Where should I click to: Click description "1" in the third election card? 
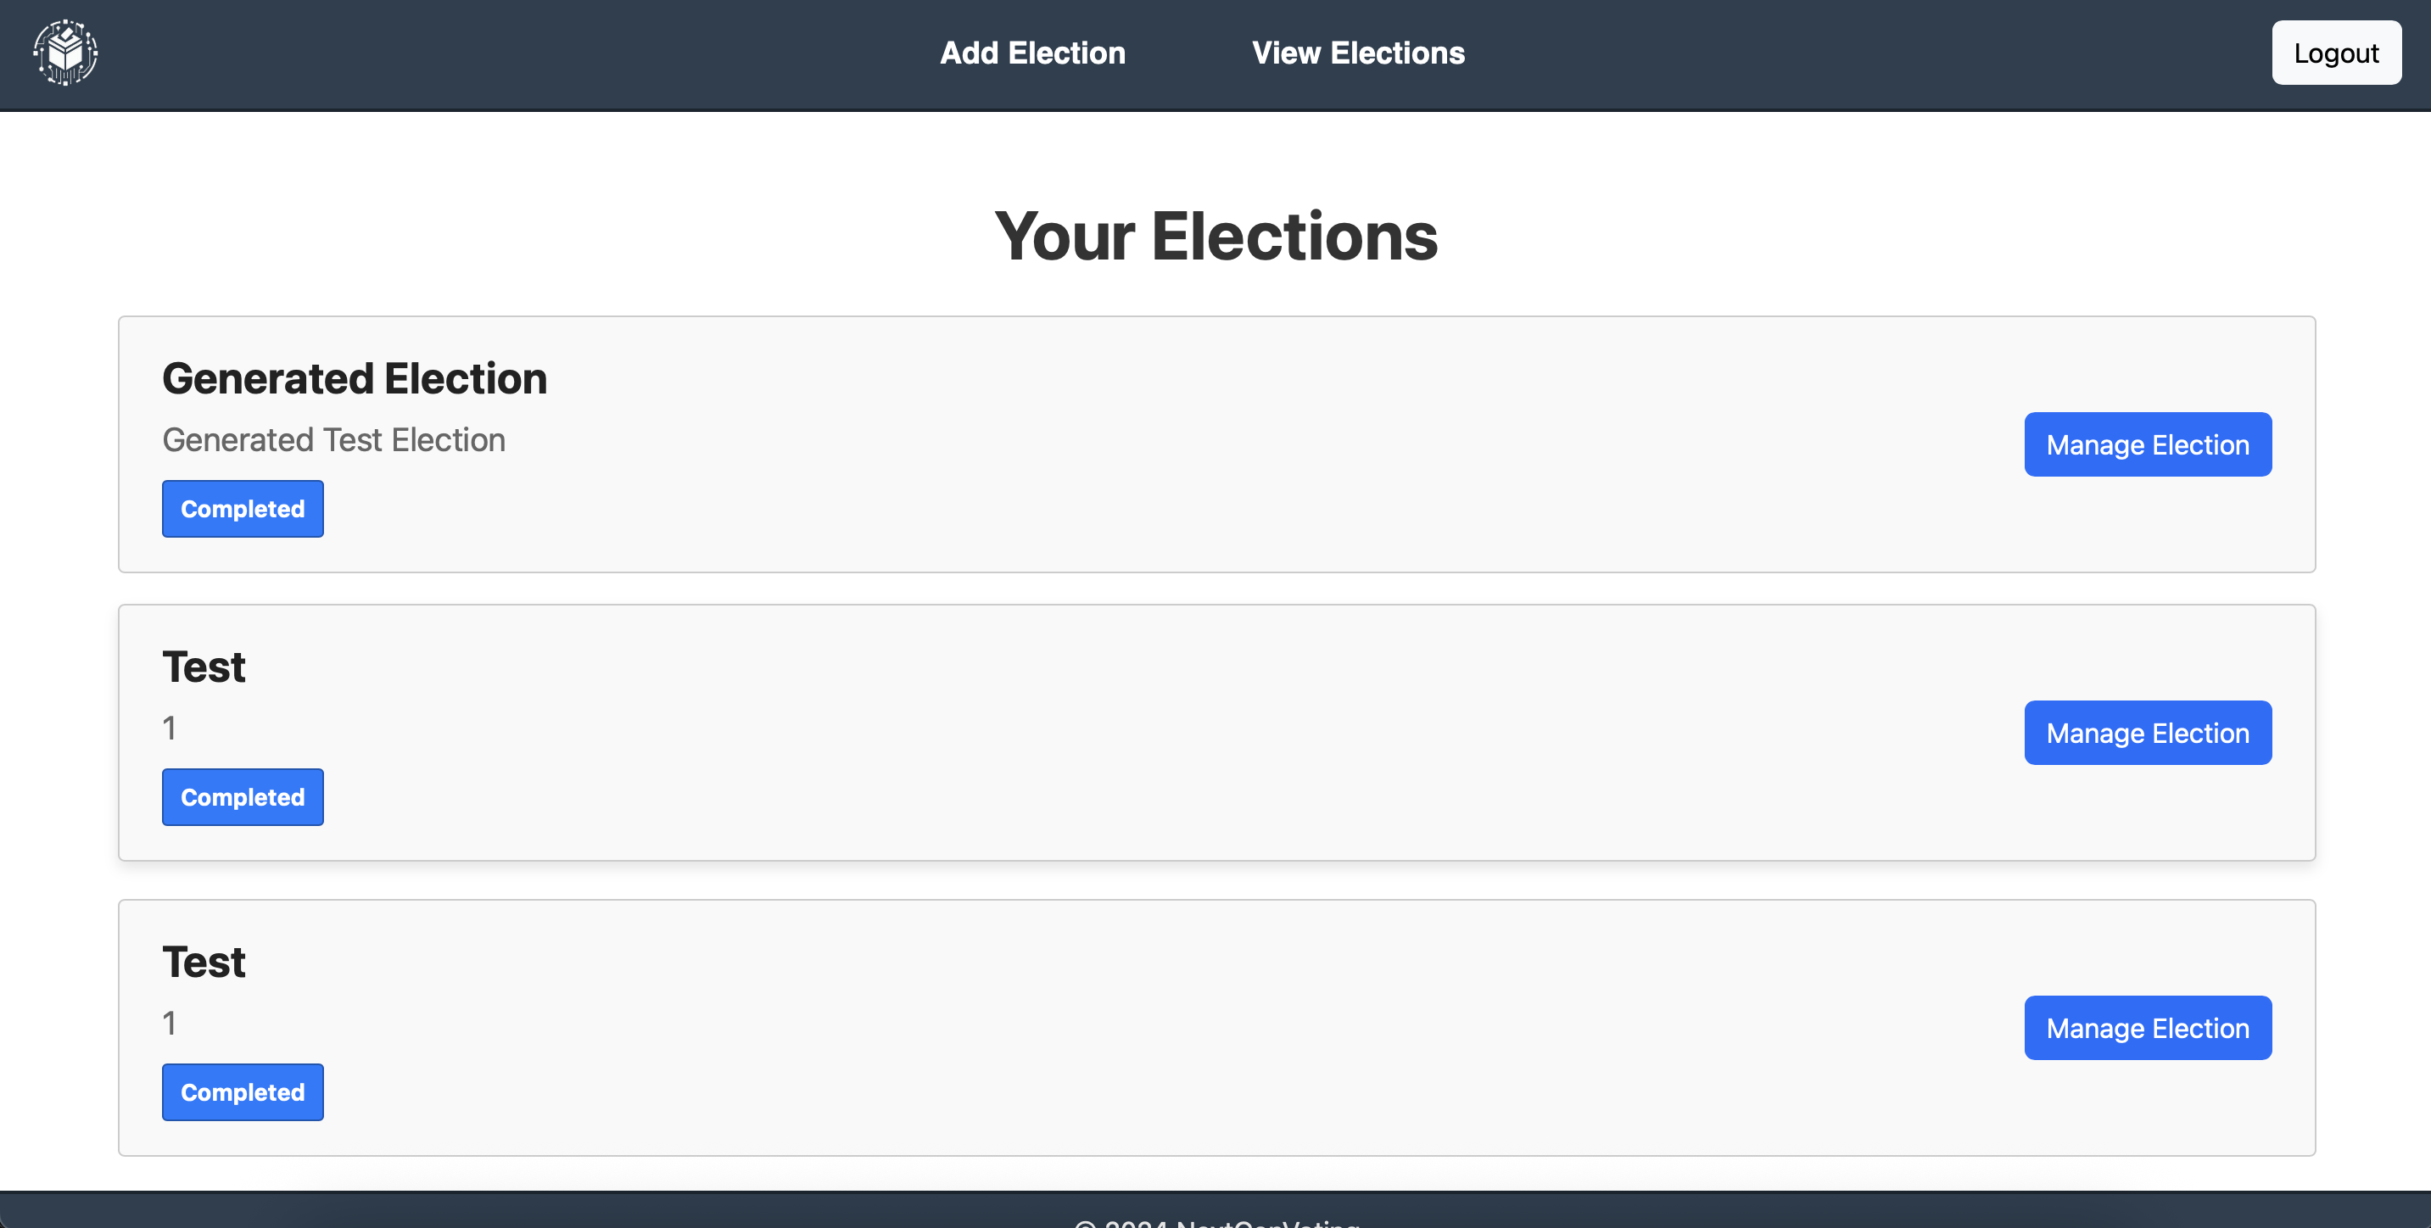coord(169,1023)
